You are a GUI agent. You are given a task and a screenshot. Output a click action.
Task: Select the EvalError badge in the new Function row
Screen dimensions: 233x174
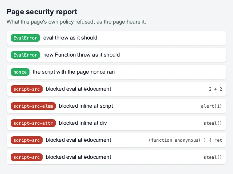[25, 55]
